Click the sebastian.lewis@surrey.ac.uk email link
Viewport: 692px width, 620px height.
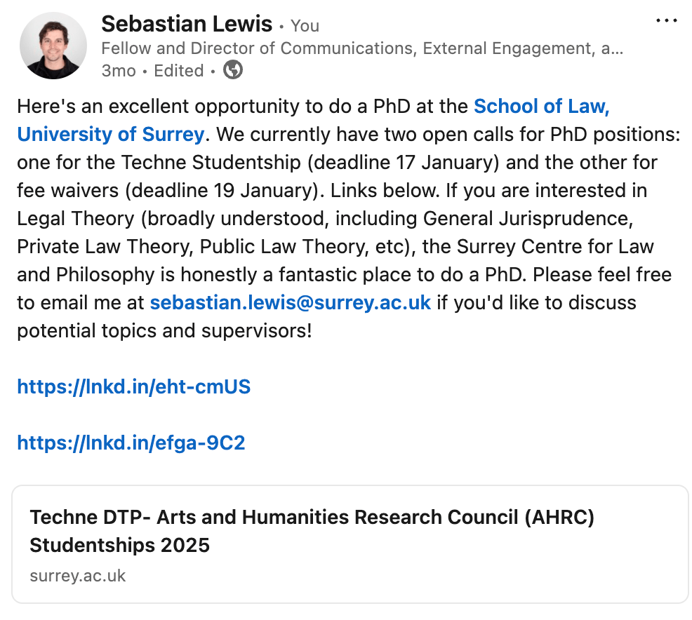290,303
